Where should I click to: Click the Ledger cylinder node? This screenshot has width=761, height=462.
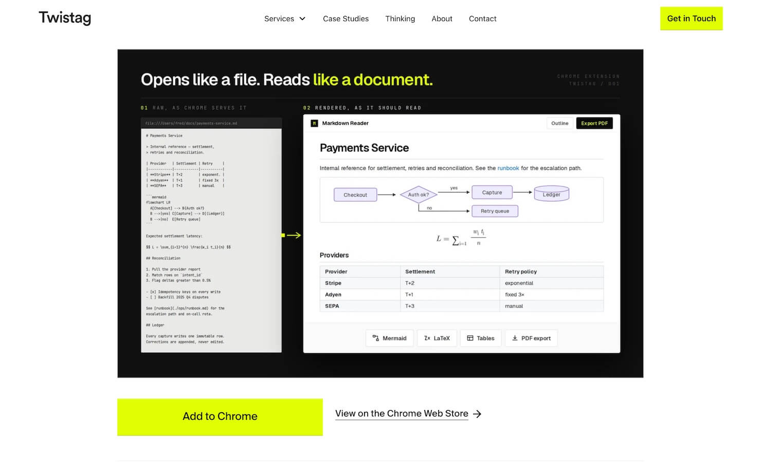(x=551, y=194)
